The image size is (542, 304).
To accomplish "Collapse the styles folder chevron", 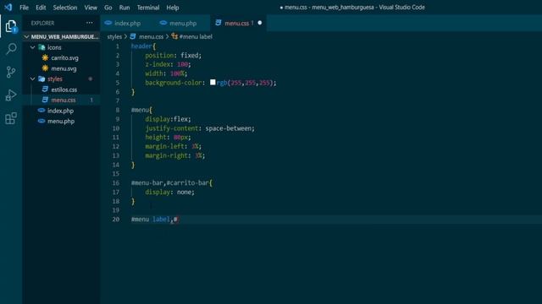I will 33,79.
